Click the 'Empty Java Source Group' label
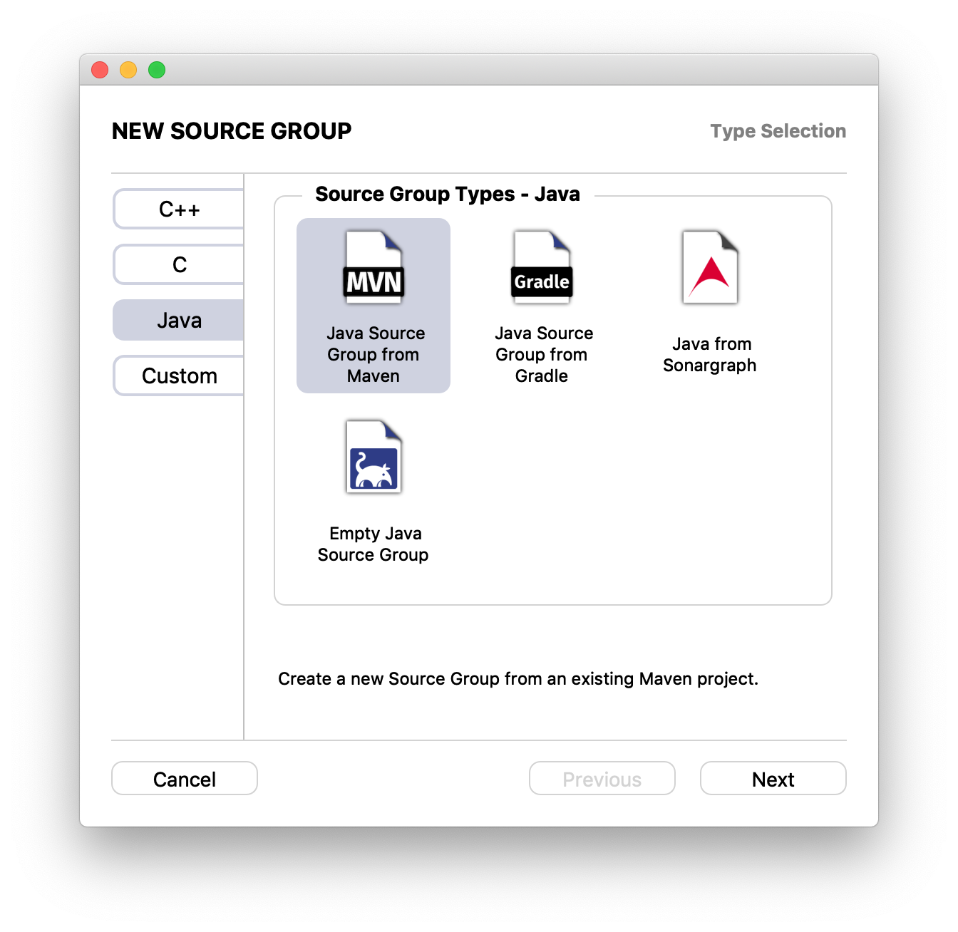The width and height of the screenshot is (958, 932). [x=374, y=544]
